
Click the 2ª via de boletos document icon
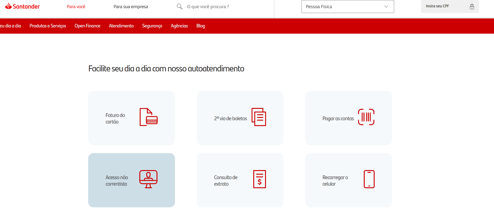(259, 117)
